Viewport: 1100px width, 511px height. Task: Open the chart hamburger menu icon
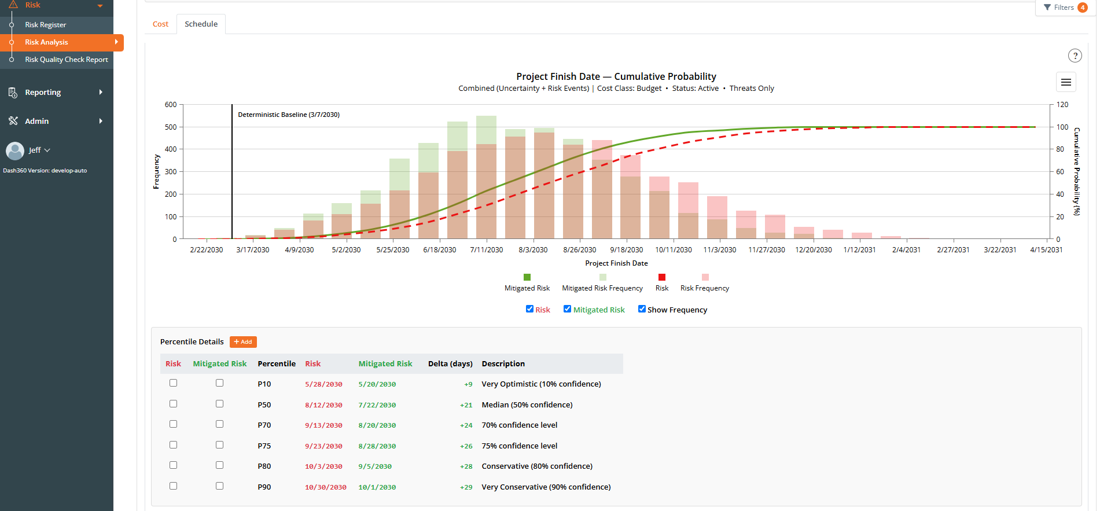[1066, 82]
